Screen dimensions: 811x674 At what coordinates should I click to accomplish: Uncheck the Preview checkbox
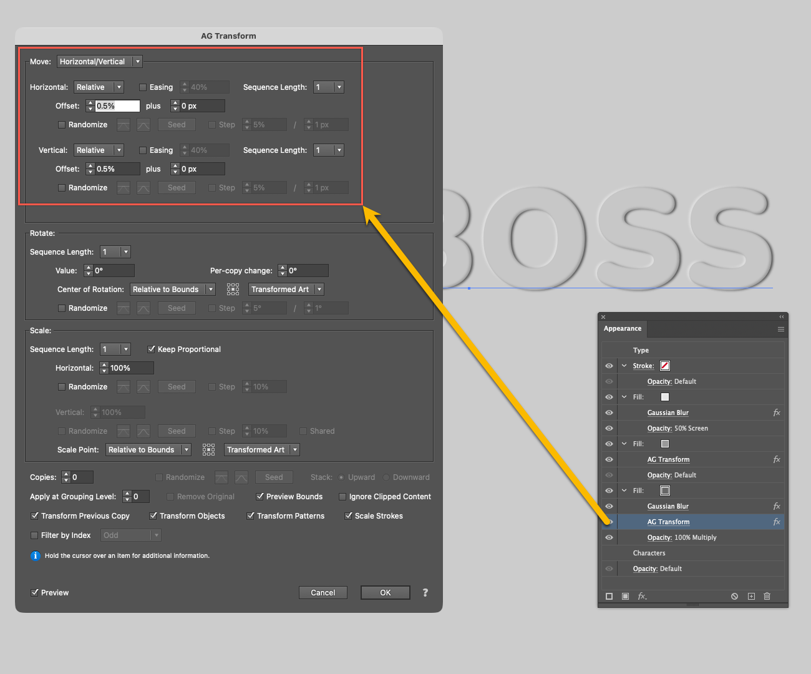tap(35, 593)
